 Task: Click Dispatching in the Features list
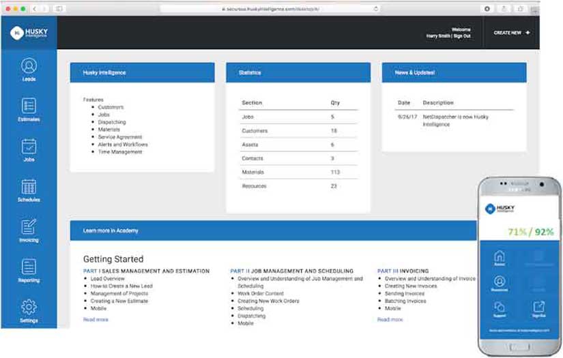click(112, 122)
